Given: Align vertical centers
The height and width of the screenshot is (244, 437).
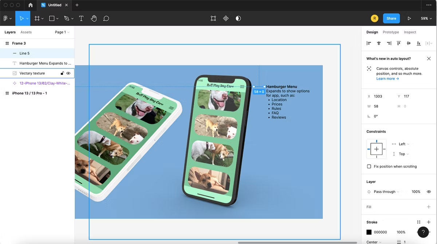Looking at the screenshot, I should tap(409, 43).
